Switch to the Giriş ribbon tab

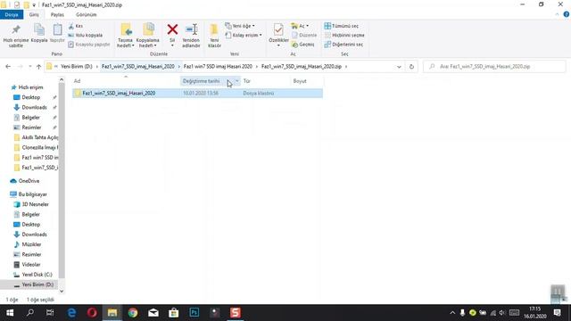pos(34,15)
